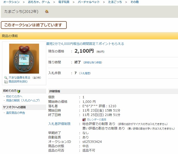Report item via 違反商品の申告 link
Viewport: 178px width, 158px height.
(15, 113)
